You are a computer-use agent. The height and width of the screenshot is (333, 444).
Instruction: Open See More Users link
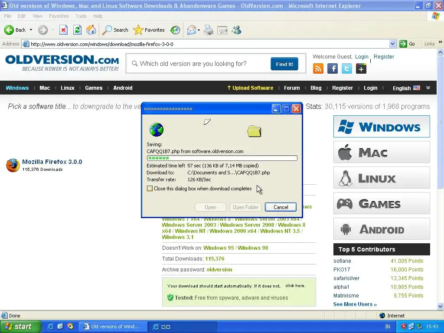click(x=355, y=304)
